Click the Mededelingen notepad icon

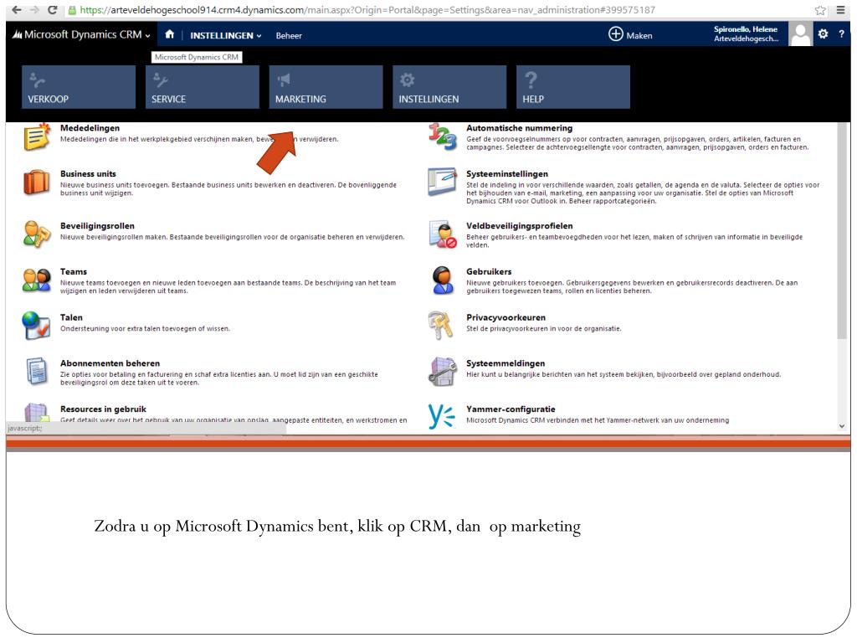pos(37,136)
